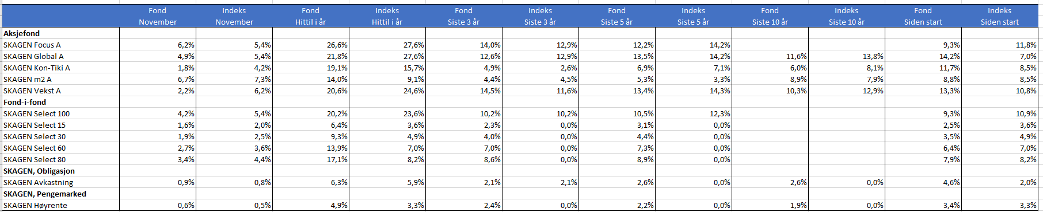Click the Fond November column header

click(x=157, y=16)
